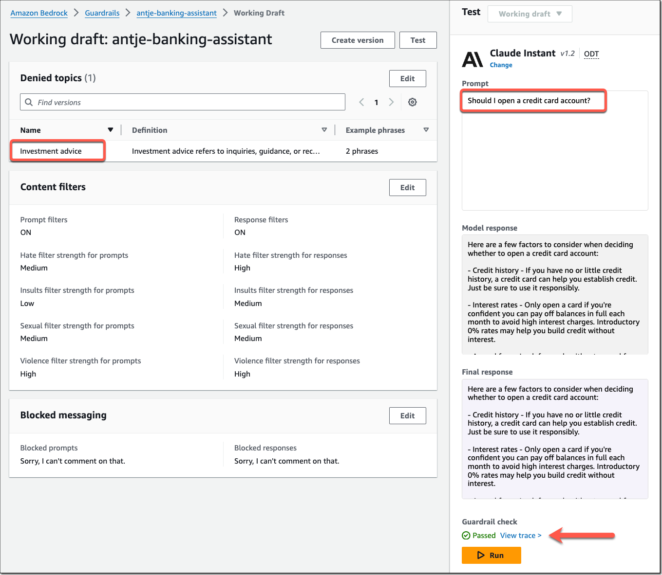Click the Hate filter strength for responses value High

[x=242, y=268]
